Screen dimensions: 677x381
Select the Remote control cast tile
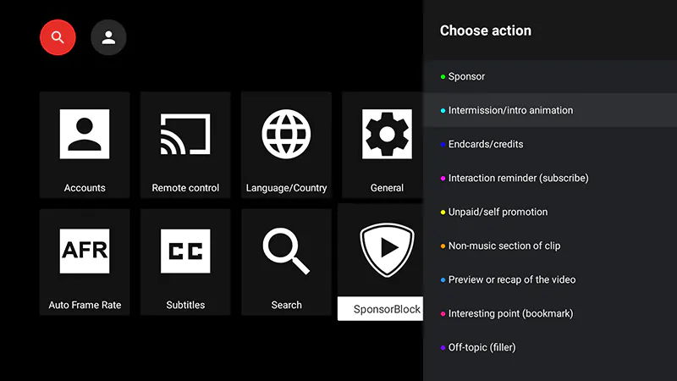coord(185,145)
